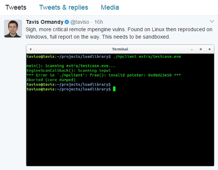218x170 pixels.
Task: Open the attached Terminal screenshot image
Action: 120,105
